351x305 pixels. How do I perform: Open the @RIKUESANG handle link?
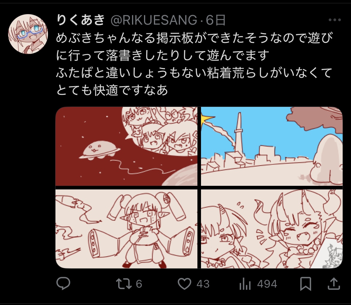coord(154,20)
